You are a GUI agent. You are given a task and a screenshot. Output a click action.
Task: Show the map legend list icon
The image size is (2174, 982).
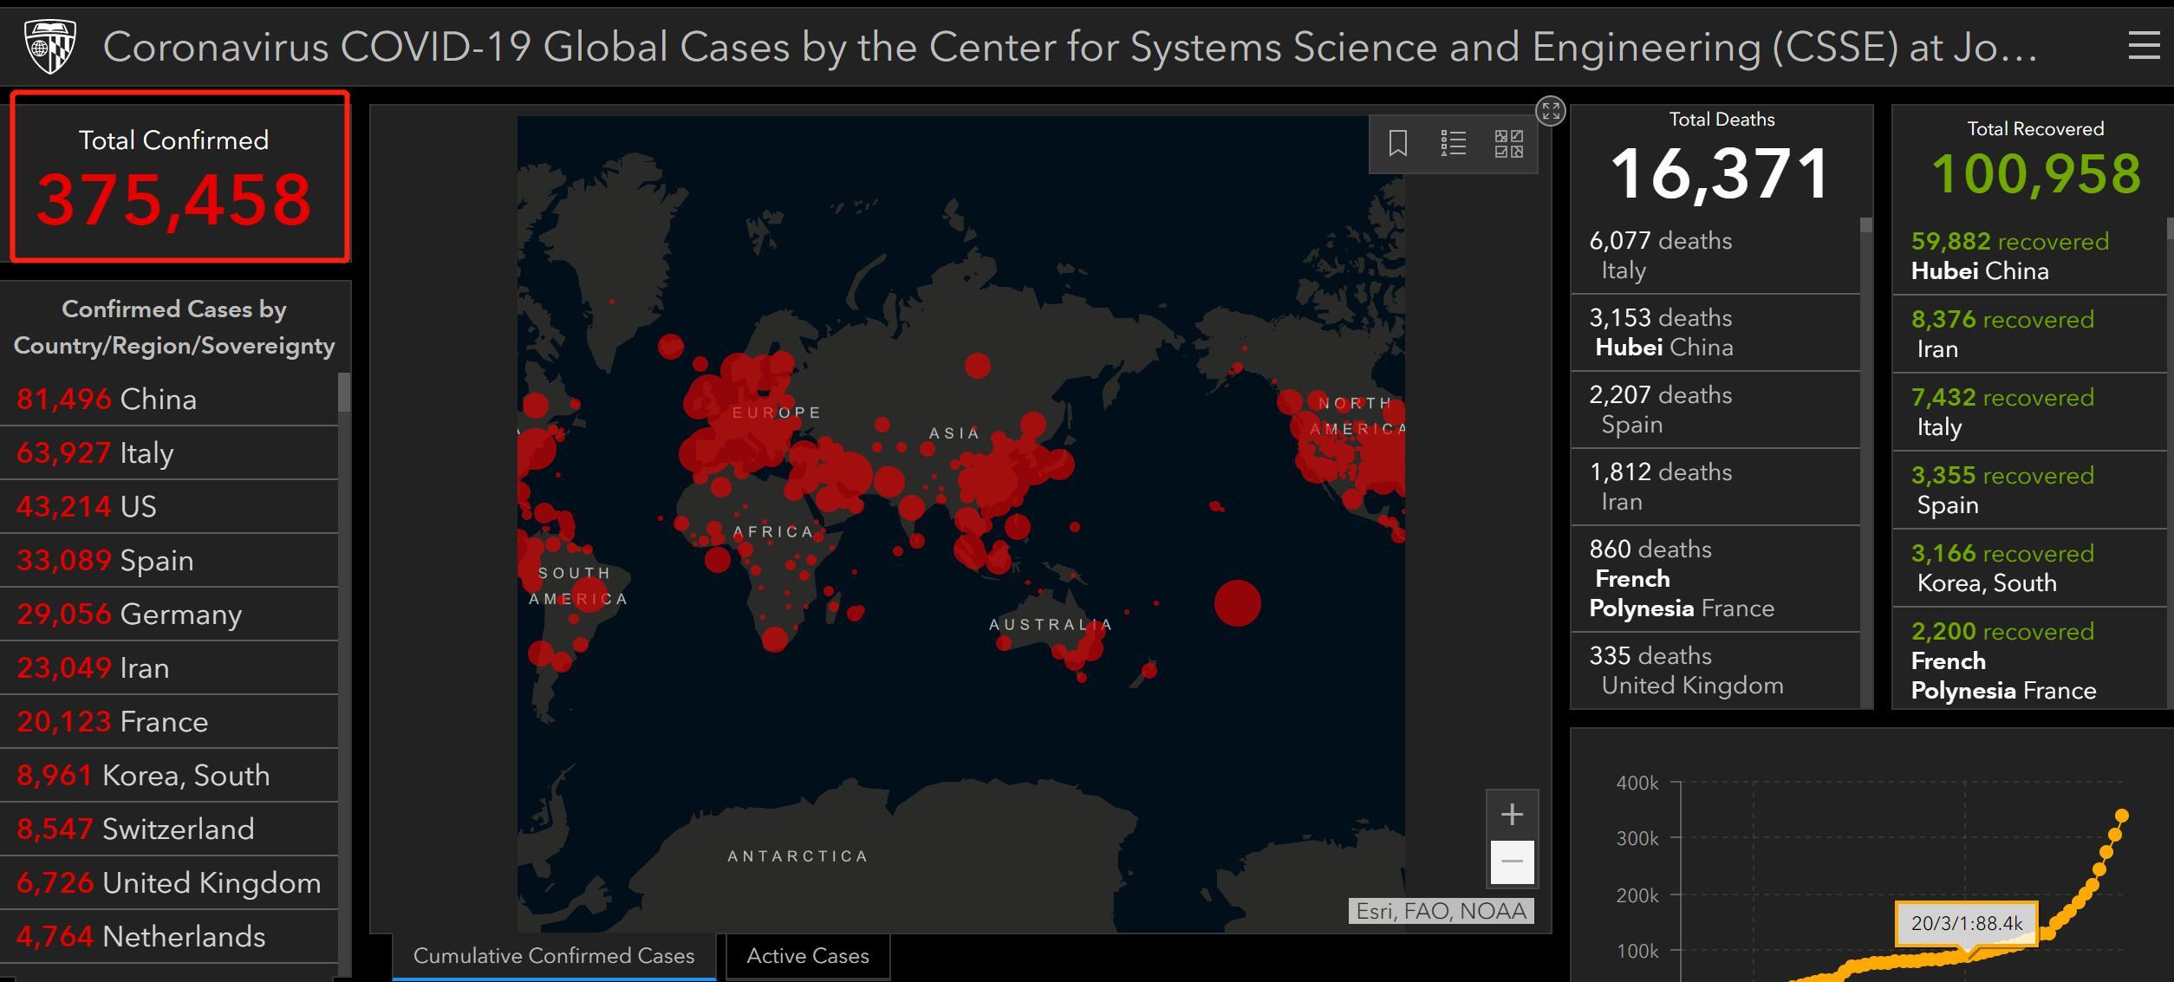[x=1453, y=143]
